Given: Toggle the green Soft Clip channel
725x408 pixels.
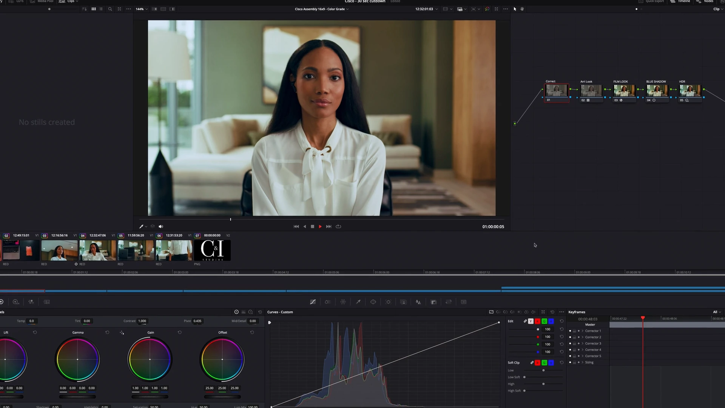Looking at the screenshot, I should [544, 363].
